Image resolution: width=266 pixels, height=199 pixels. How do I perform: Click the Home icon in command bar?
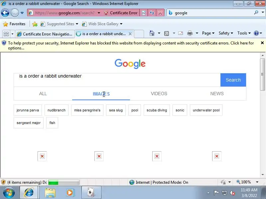pos(152,33)
